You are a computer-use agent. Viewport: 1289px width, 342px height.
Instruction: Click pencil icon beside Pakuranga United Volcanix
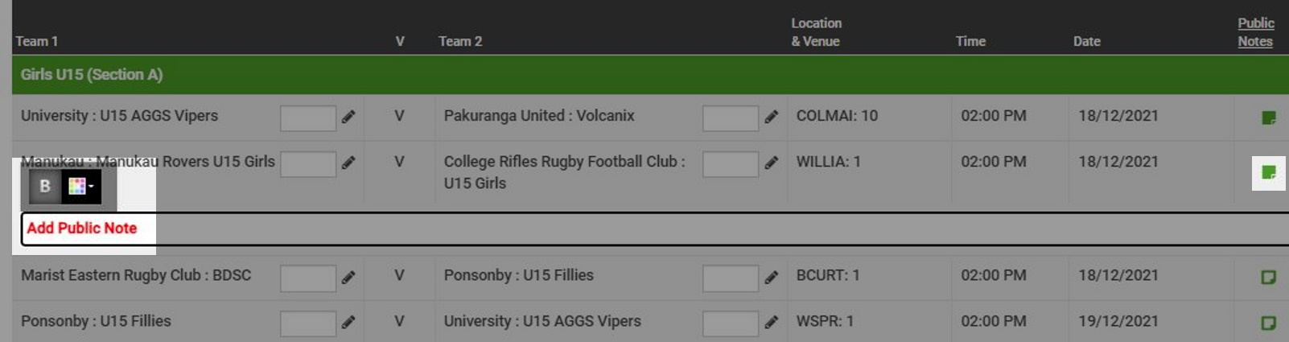coord(771,117)
